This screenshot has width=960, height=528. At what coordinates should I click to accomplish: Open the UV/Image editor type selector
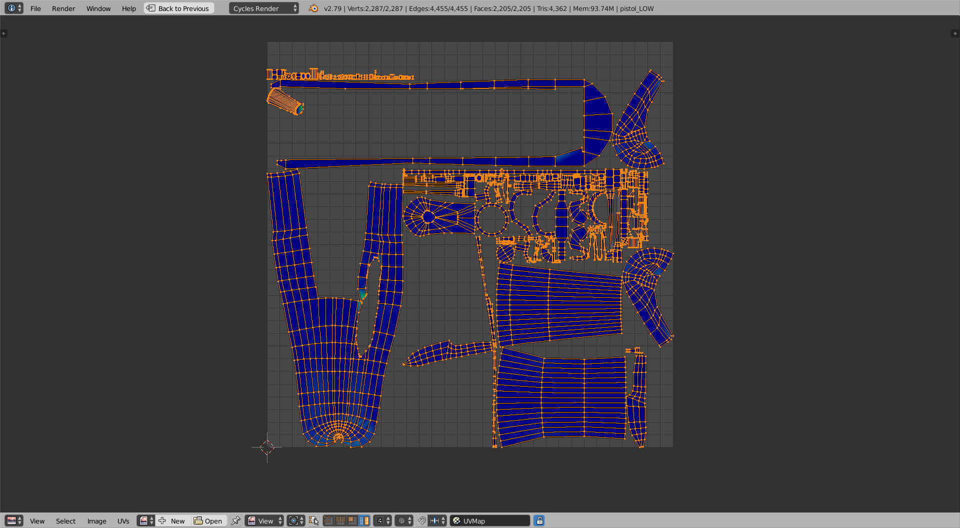pyautogui.click(x=14, y=521)
